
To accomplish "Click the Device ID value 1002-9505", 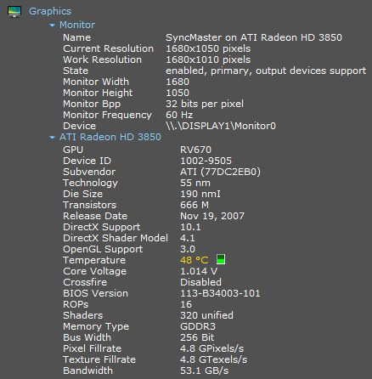I will click(x=206, y=161).
